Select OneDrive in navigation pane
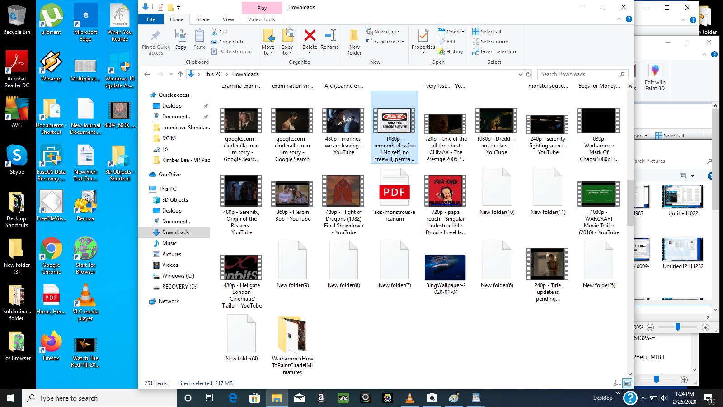This screenshot has height=407, width=723. 169,175
